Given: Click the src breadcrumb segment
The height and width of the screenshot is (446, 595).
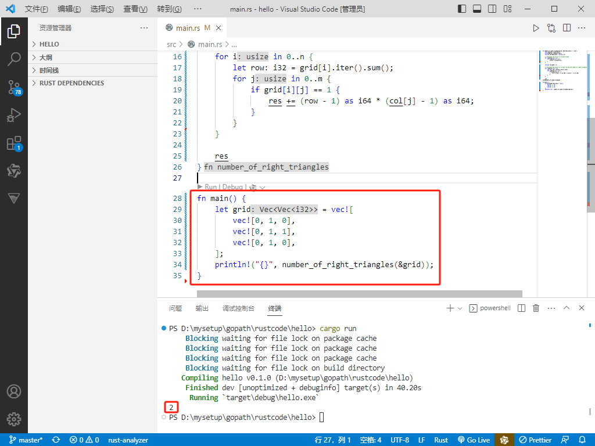Looking at the screenshot, I should pos(171,44).
